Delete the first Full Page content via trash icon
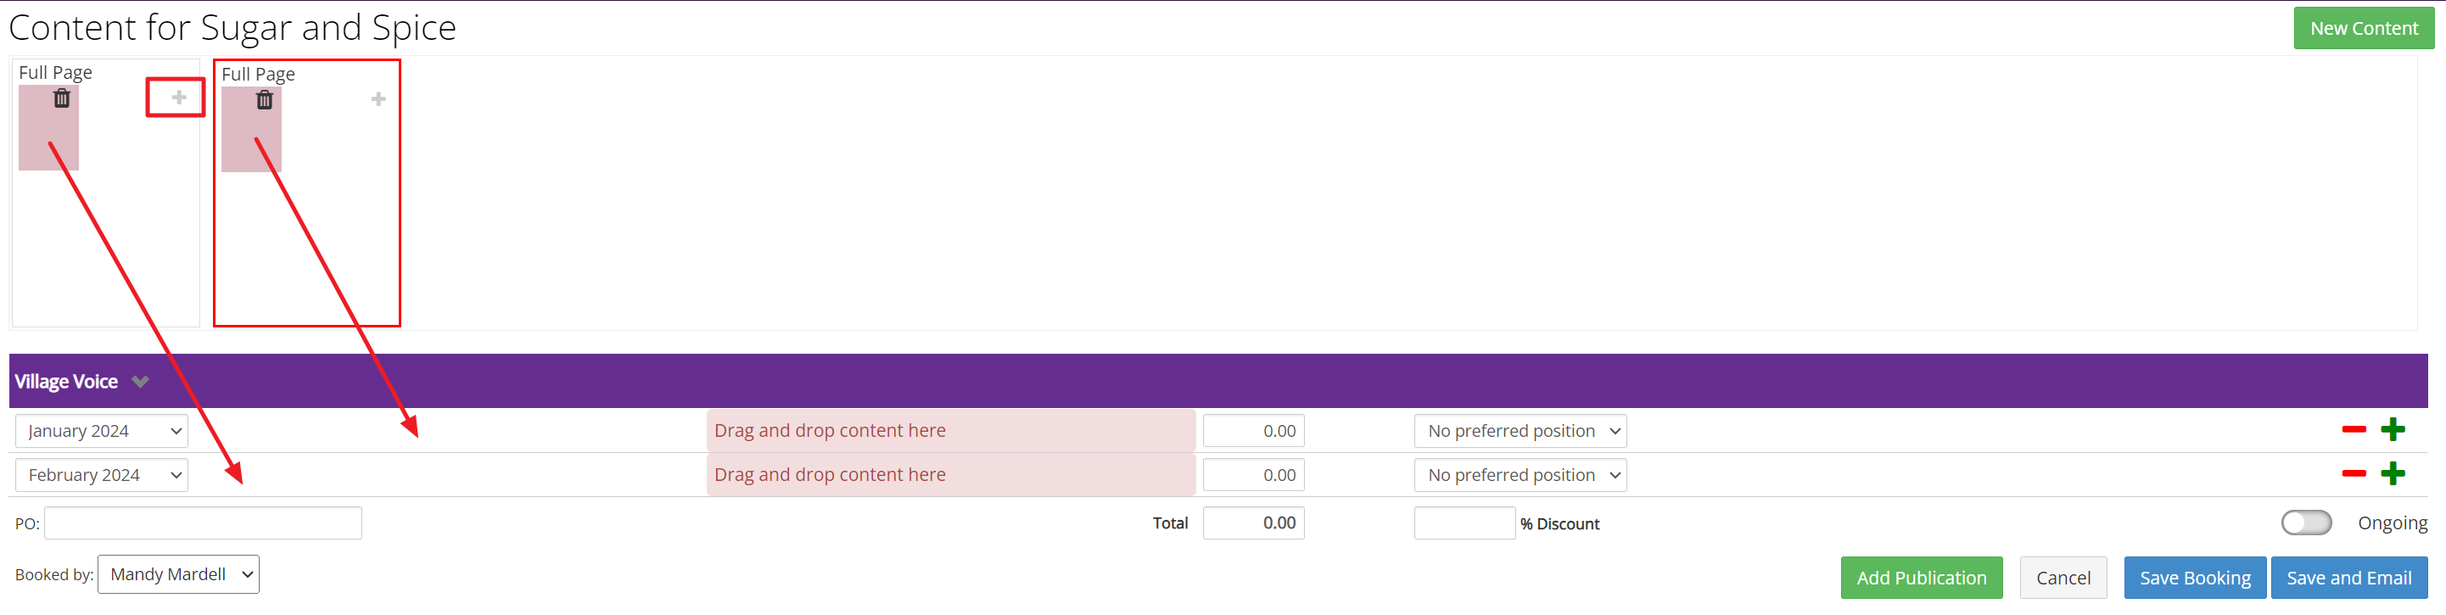Viewport: 2446px width, 615px height. coord(62,98)
